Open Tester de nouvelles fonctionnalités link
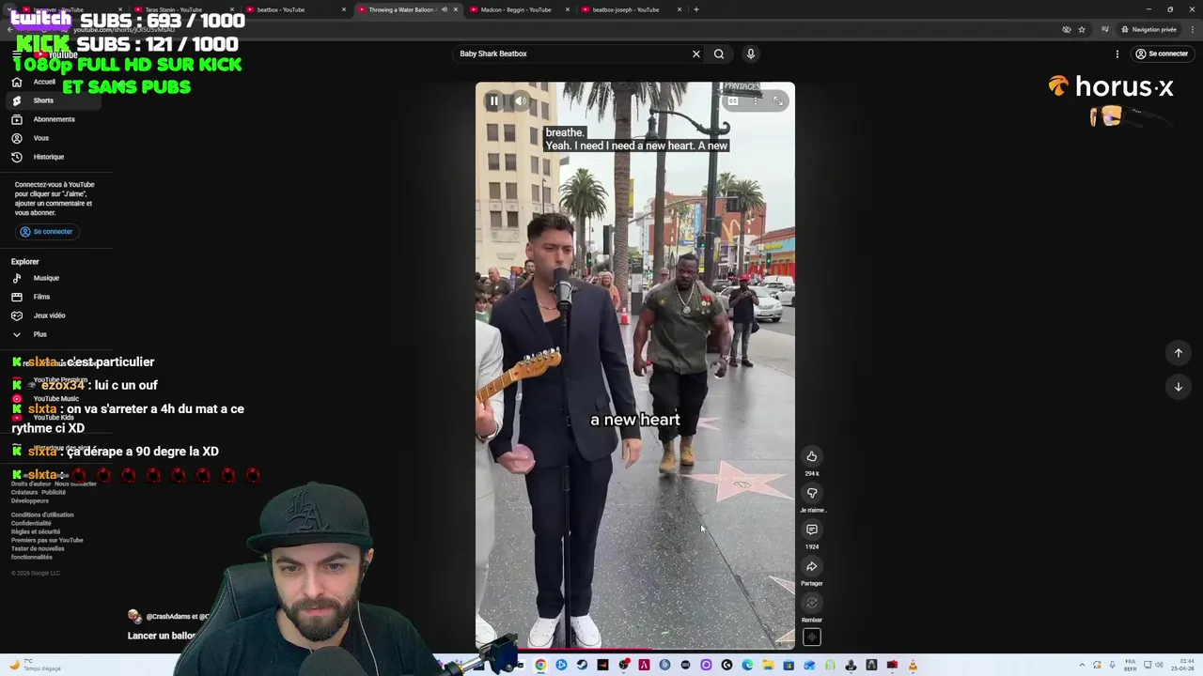Viewport: 1203px width, 676px height. [x=38, y=553]
